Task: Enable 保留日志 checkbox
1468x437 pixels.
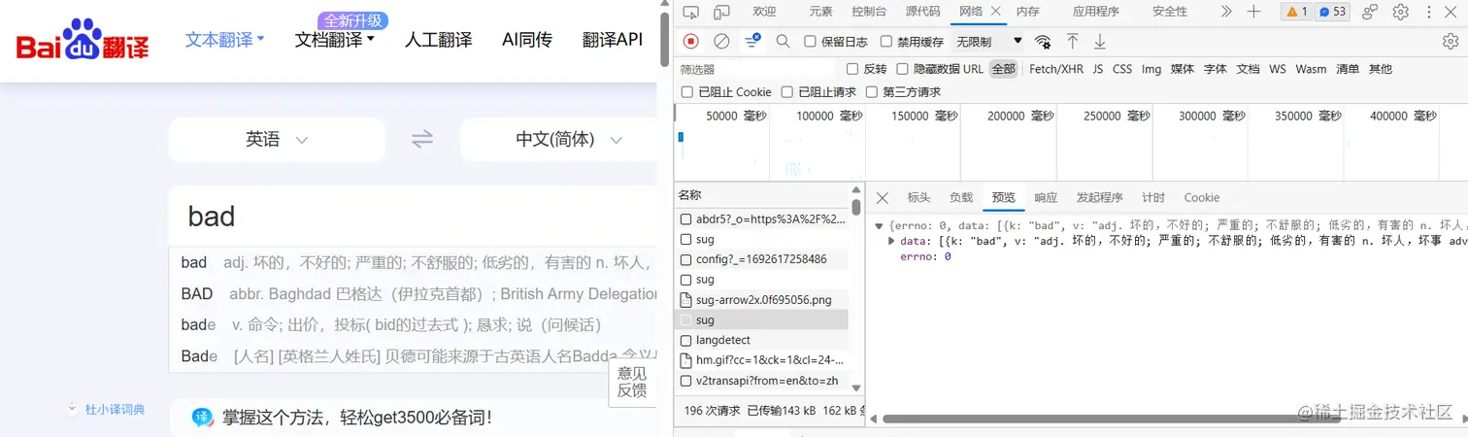Action: point(811,42)
